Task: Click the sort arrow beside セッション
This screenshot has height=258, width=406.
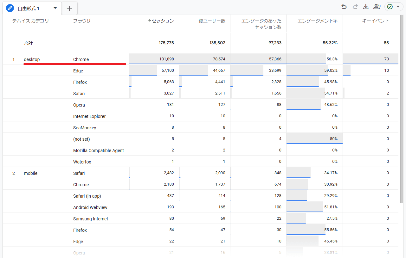Action: click(150, 21)
